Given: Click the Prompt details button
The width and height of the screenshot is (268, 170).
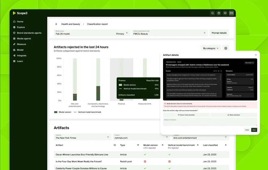Looking at the screenshot, I should (x=219, y=33).
